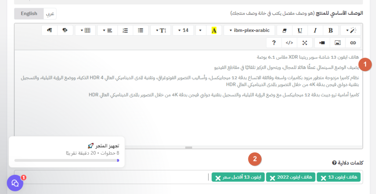The height and width of the screenshot is (194, 376).
Task: Open the chat bubble support widget
Action: pyautogui.click(x=15, y=183)
